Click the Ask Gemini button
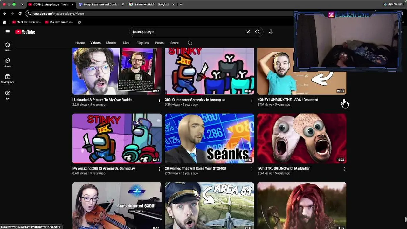Screen dimensions: 407x229 (393, 4)
